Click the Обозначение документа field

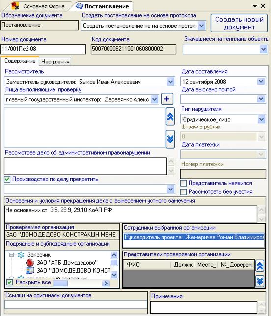click(x=39, y=25)
